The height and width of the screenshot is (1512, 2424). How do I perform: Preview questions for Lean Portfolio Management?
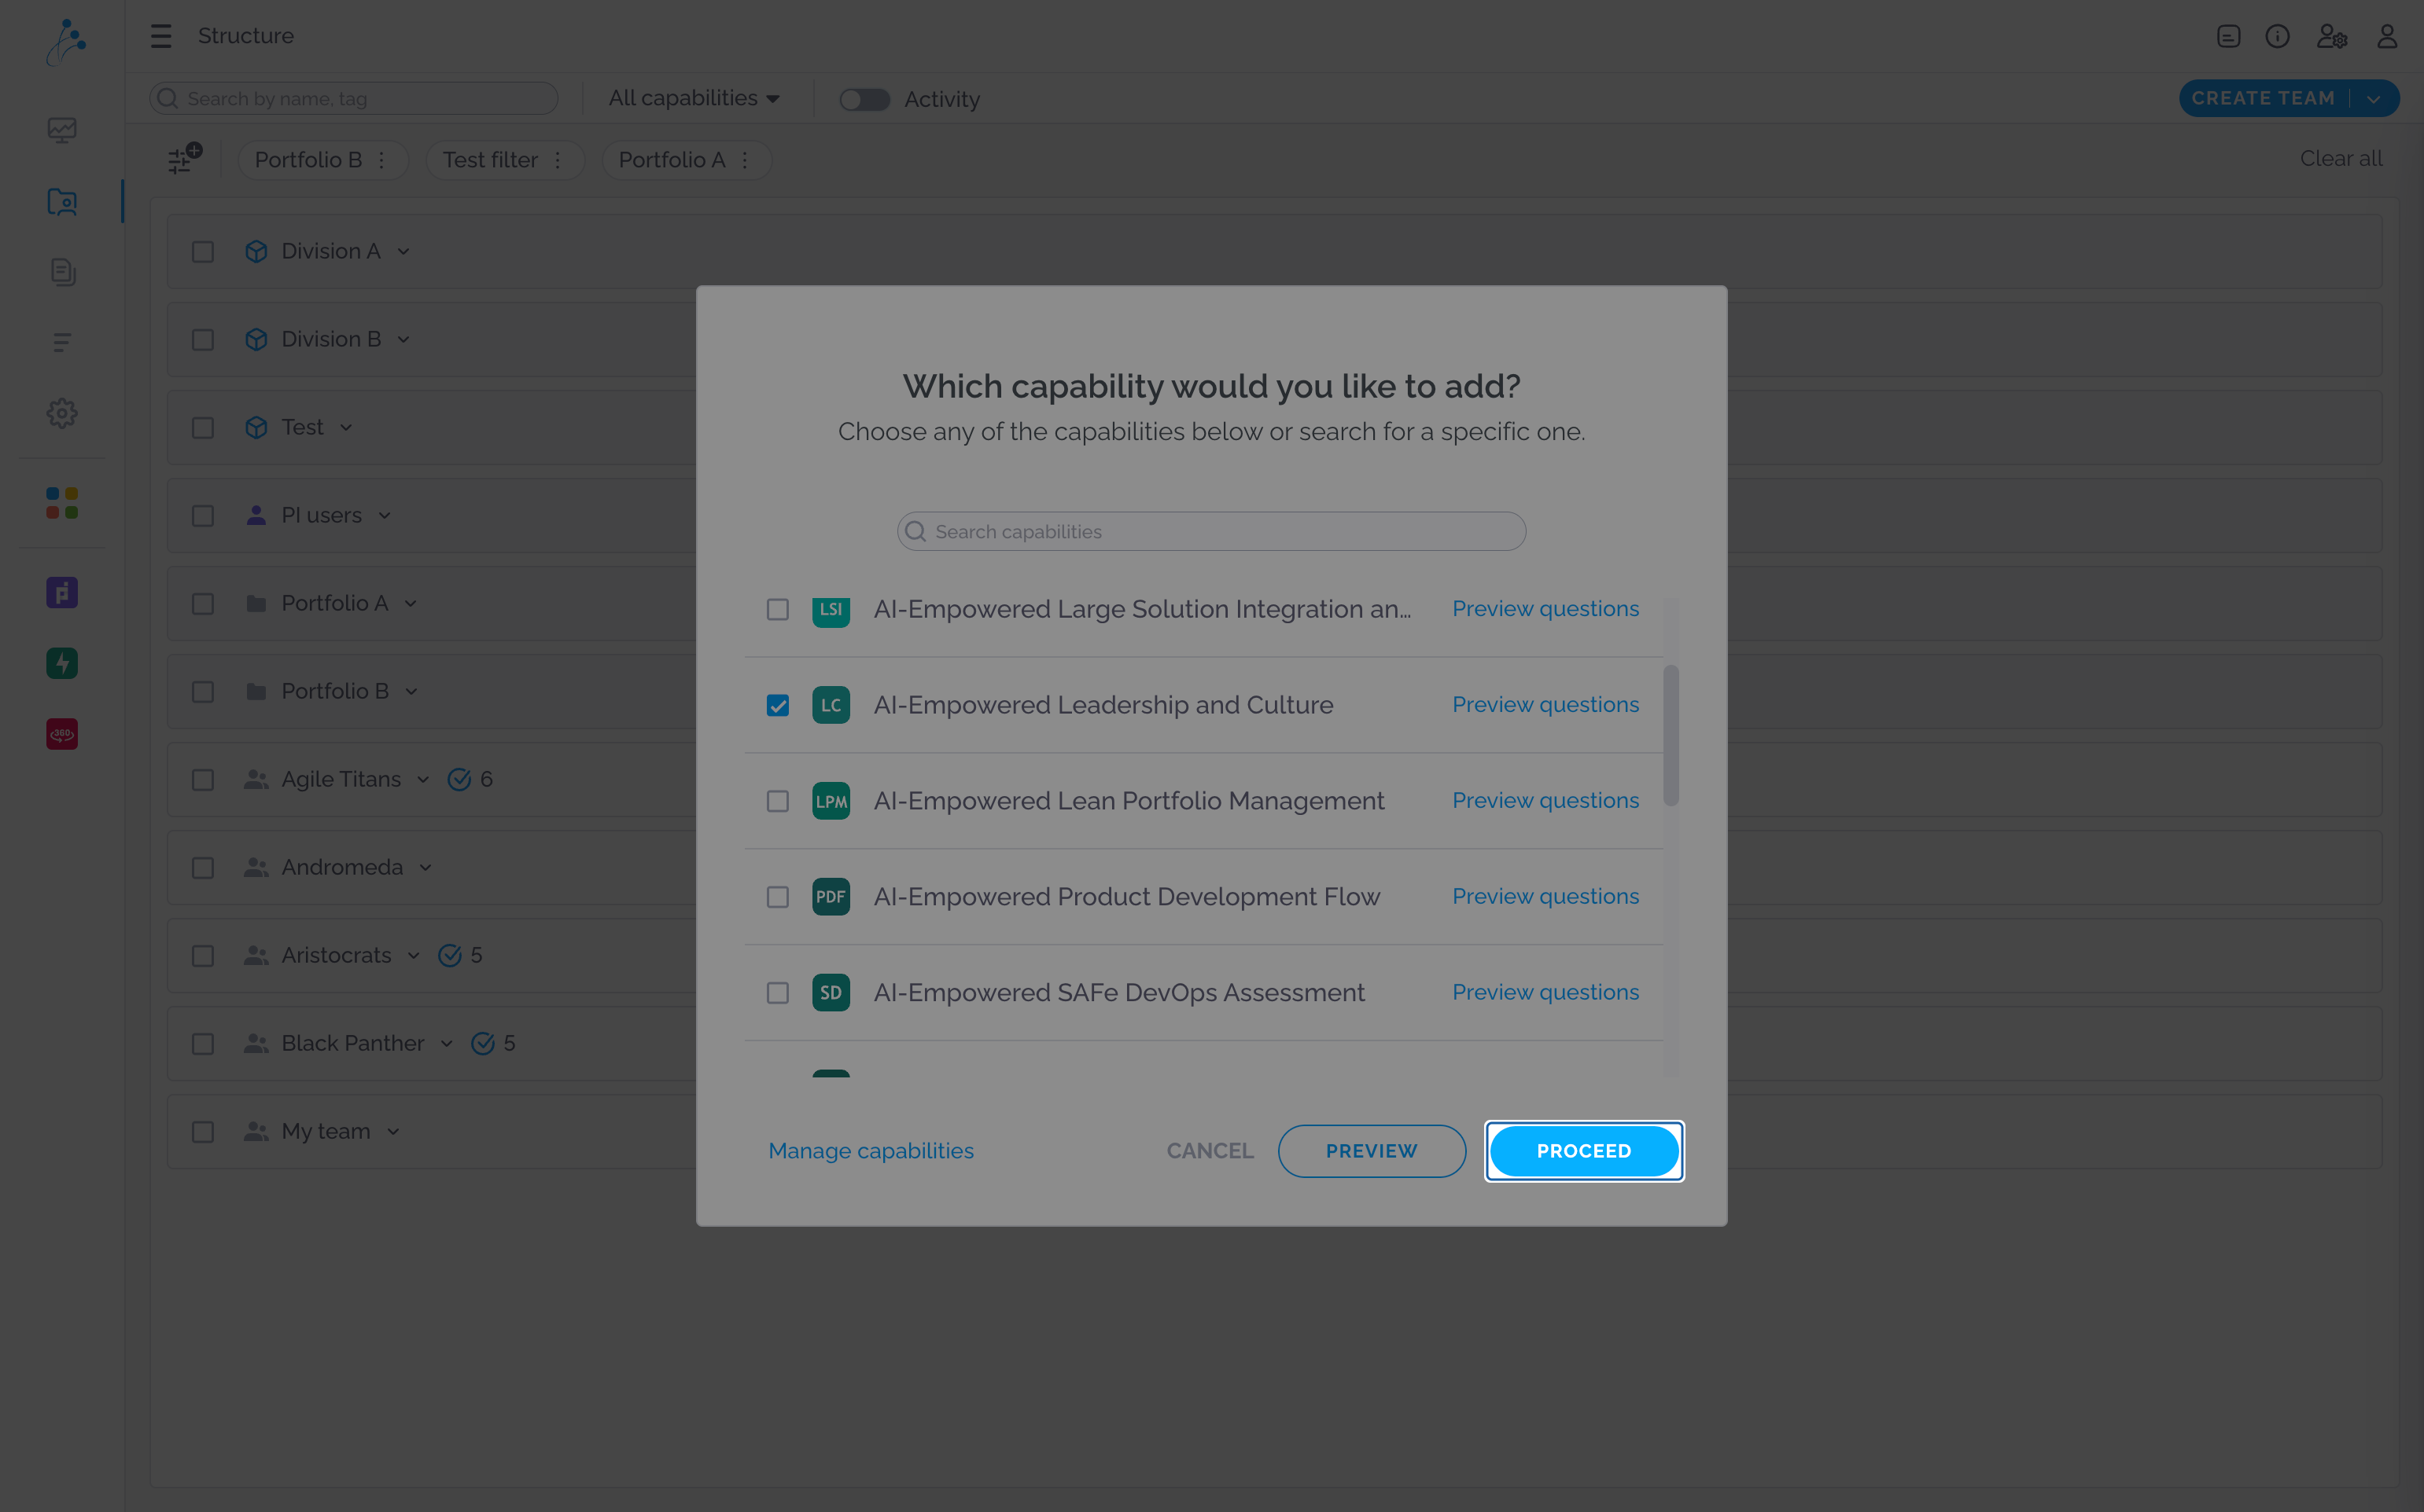[1545, 801]
